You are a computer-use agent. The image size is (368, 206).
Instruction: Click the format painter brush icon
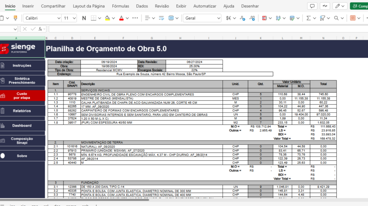coord(16,18)
